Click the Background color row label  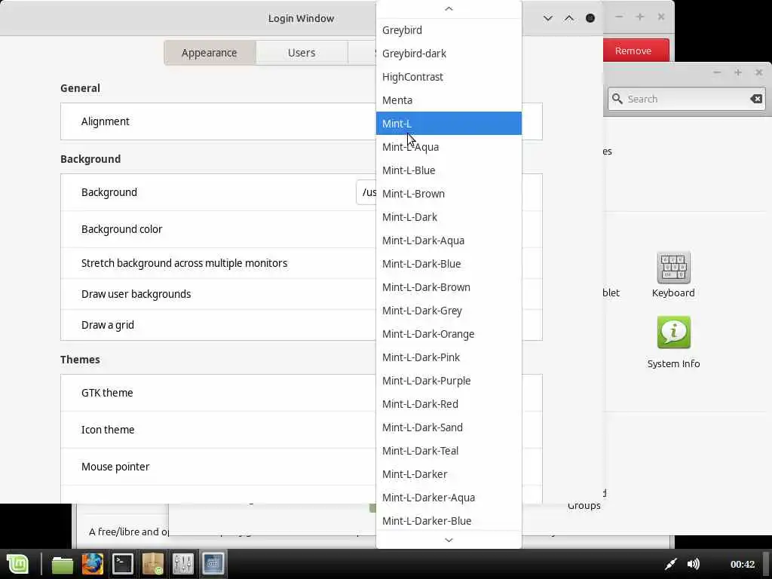[x=121, y=229]
